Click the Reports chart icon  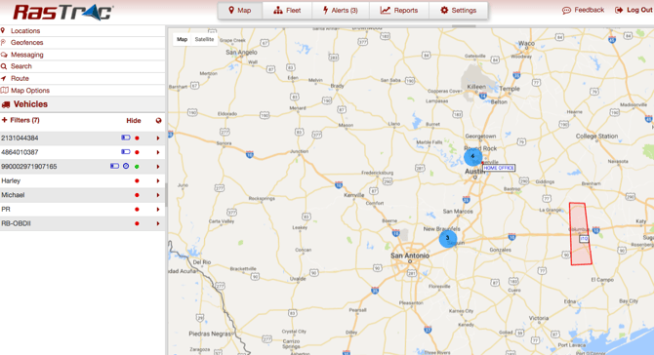click(x=385, y=10)
